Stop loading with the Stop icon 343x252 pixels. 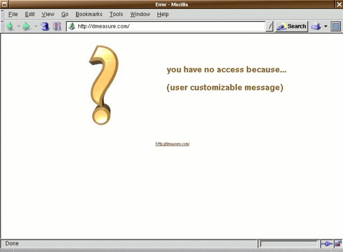point(57,26)
